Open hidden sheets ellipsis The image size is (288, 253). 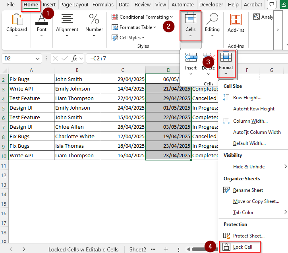tap(153, 249)
